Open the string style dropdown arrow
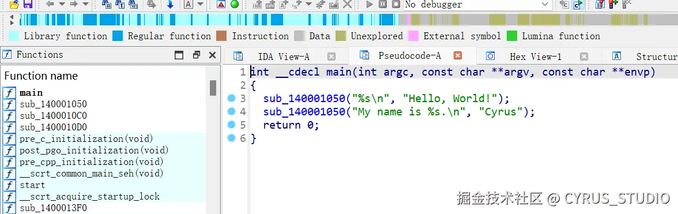This screenshot has width=678, height=214. coord(308,4)
